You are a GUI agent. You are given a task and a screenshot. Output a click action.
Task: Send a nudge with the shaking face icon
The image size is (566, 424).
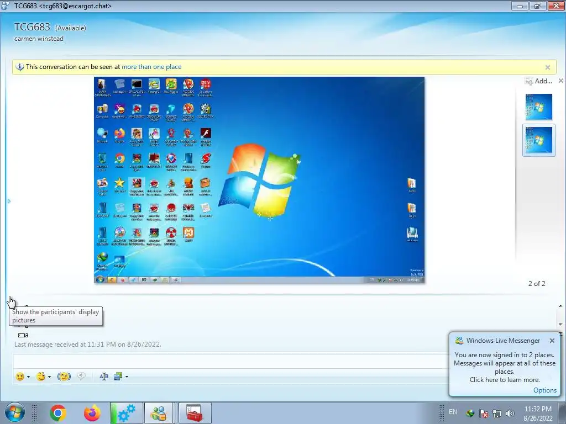64,377
